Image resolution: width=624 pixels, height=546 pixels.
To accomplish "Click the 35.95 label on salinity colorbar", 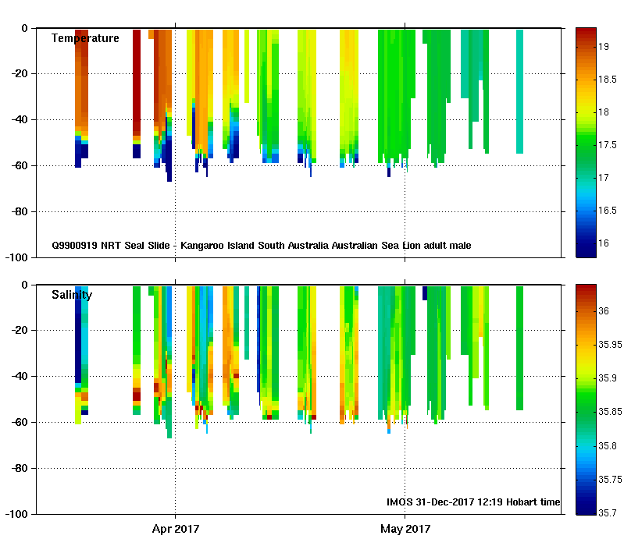I will tap(610, 345).
